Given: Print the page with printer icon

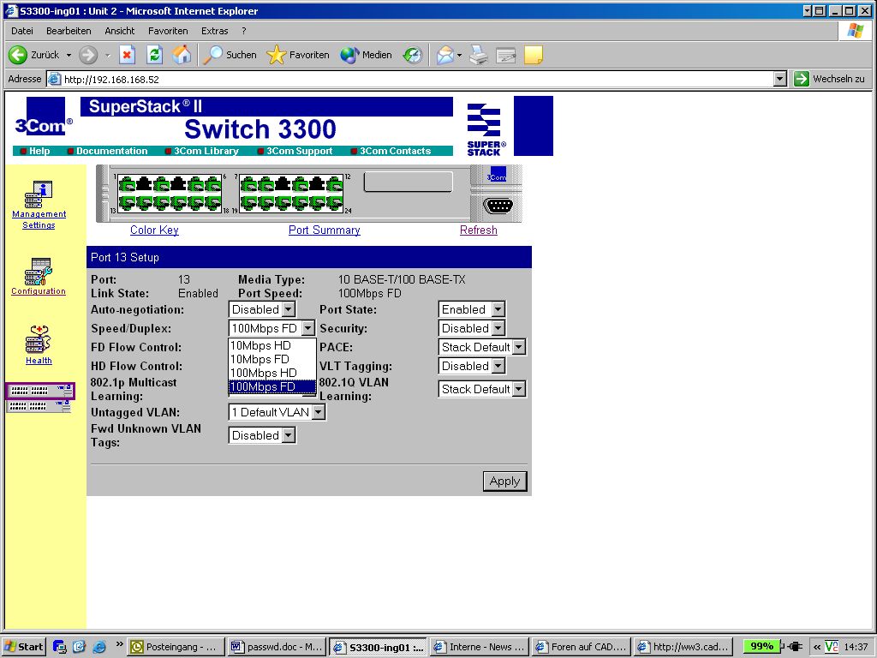Looking at the screenshot, I should pos(478,55).
